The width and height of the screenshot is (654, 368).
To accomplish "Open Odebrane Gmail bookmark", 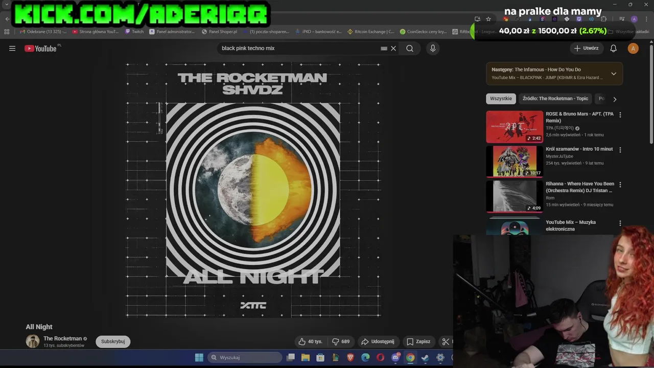I will click(43, 32).
